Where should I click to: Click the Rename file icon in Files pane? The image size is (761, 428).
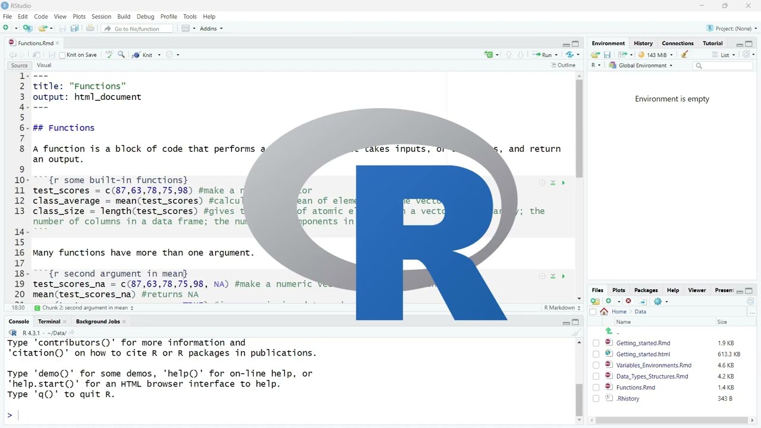tap(643, 301)
